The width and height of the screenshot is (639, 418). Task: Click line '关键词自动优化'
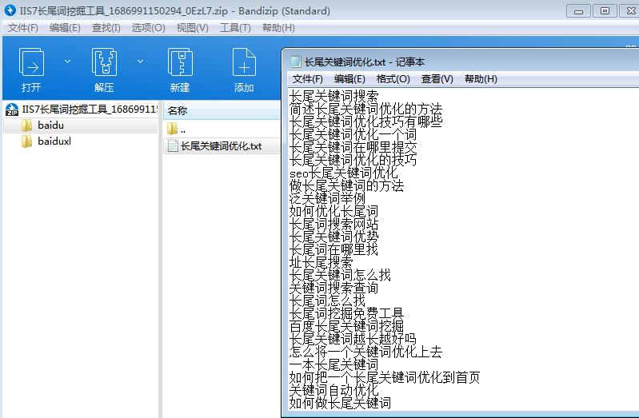click(x=333, y=390)
